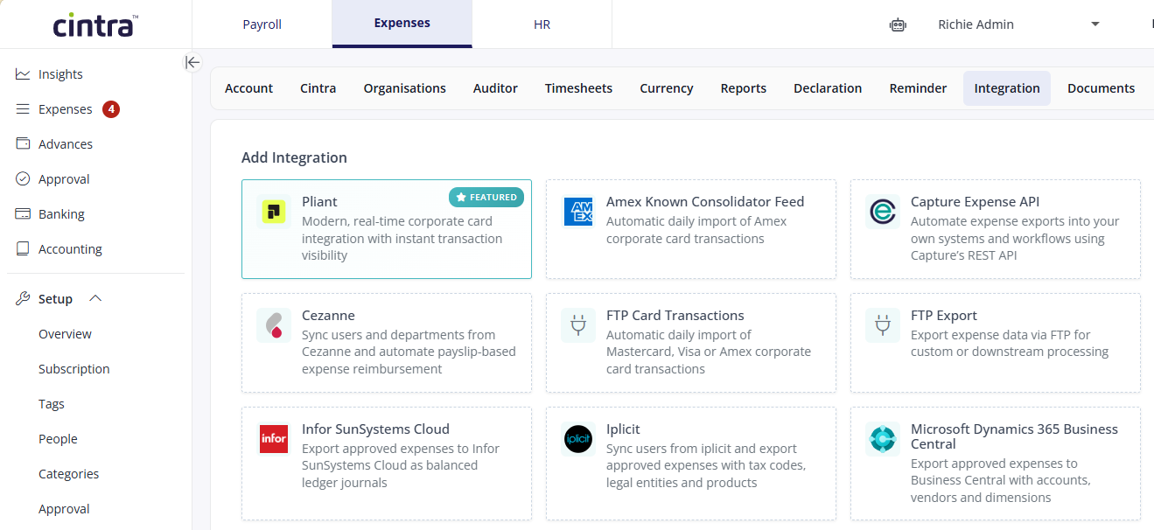Open the Microsoft Dynamics 365 logo icon
Screen dimensions: 1154x530
[883, 439]
